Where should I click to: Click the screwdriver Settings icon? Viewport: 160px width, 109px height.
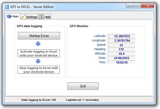23,17
